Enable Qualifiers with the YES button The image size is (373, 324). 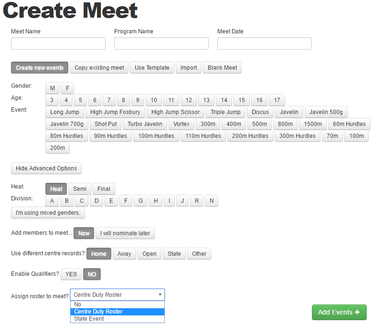click(71, 274)
